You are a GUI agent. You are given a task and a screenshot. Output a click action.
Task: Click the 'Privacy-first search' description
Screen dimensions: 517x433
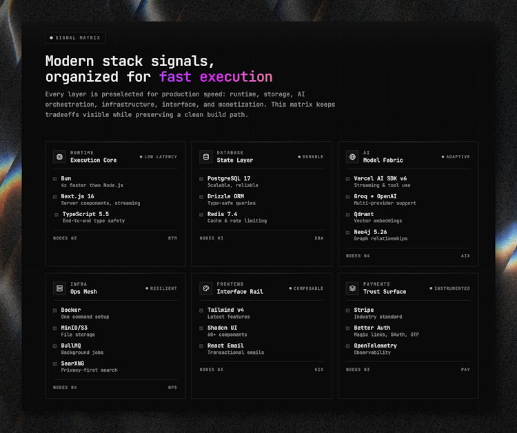click(x=89, y=370)
